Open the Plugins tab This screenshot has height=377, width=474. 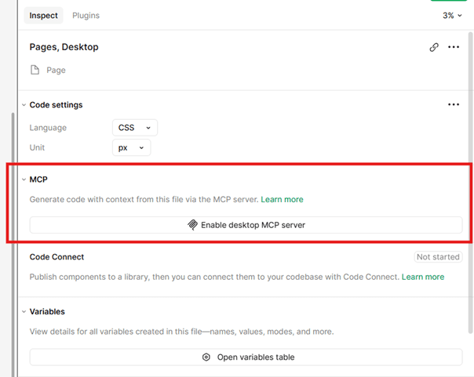tap(86, 16)
